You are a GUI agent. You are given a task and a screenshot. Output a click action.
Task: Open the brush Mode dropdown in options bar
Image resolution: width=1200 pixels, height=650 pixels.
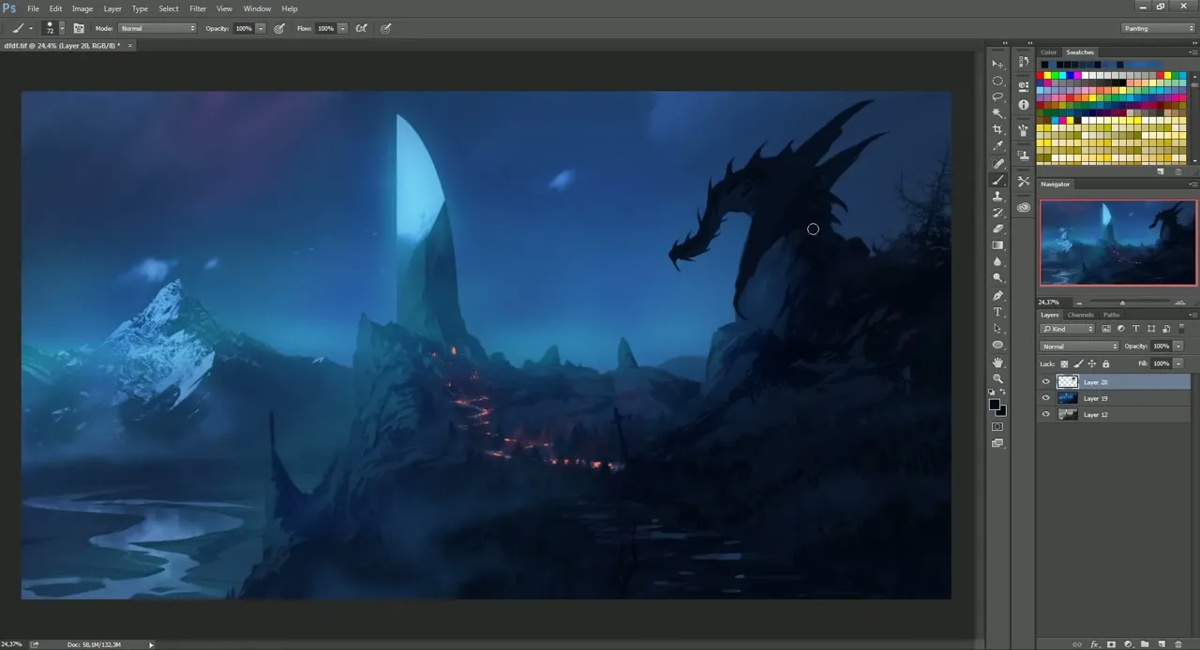(x=157, y=28)
